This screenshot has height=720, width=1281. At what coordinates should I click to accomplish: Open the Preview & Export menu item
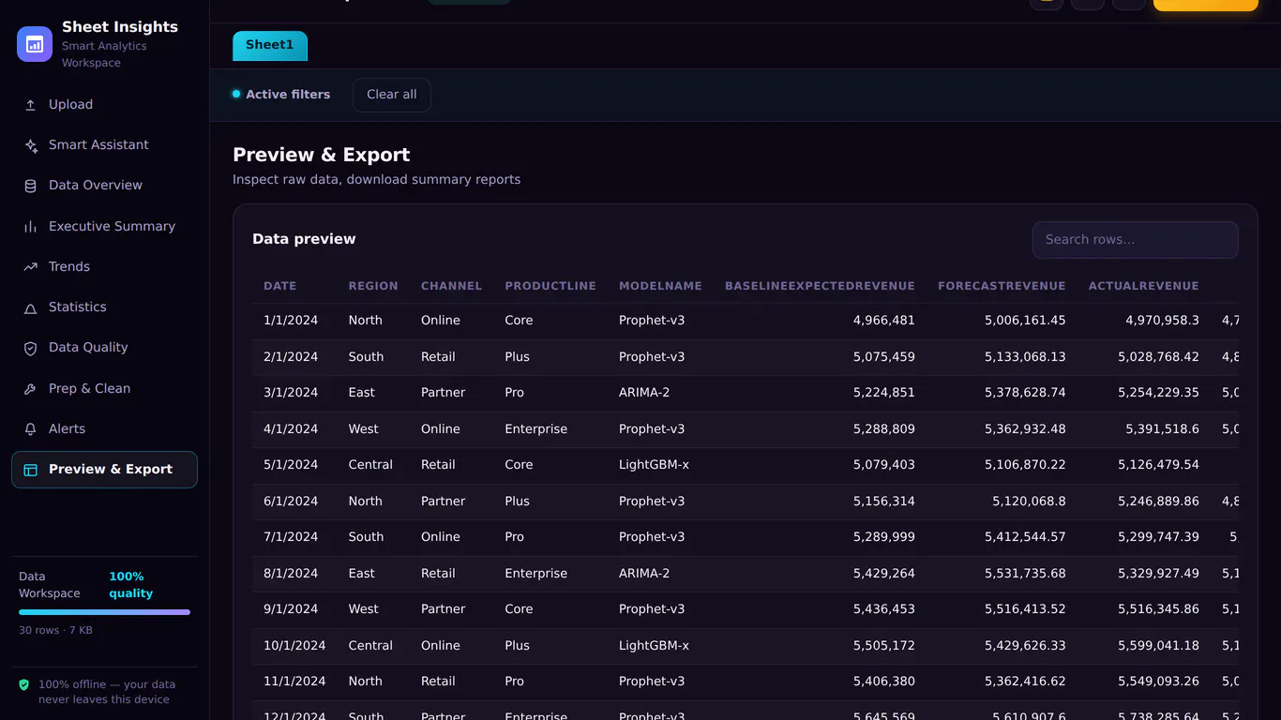(x=104, y=470)
